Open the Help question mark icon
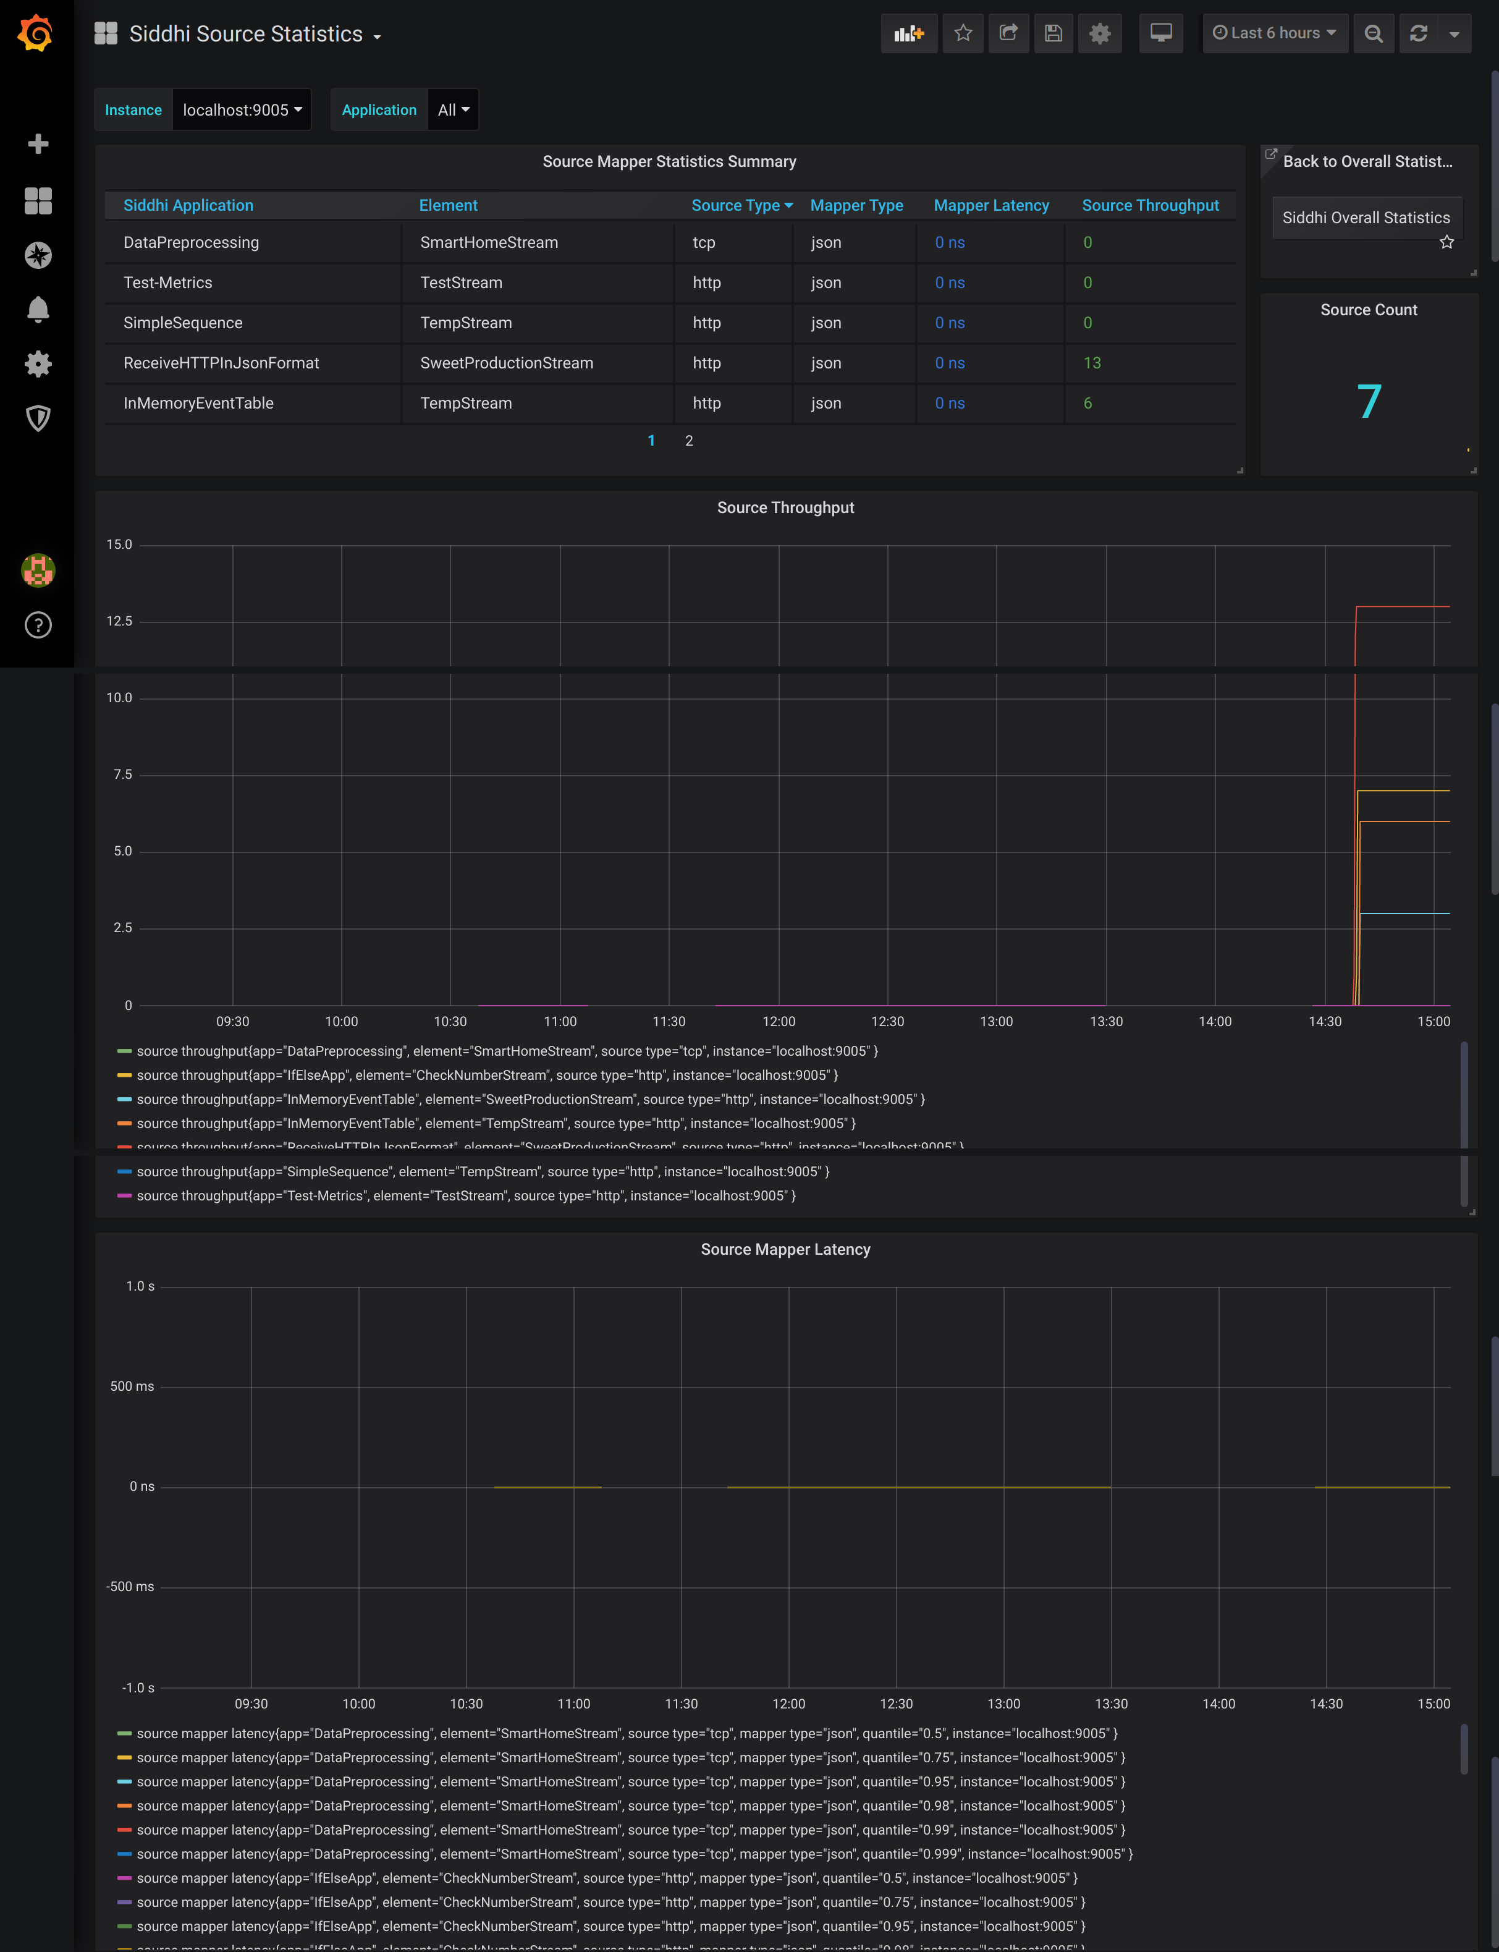 pyautogui.click(x=38, y=625)
